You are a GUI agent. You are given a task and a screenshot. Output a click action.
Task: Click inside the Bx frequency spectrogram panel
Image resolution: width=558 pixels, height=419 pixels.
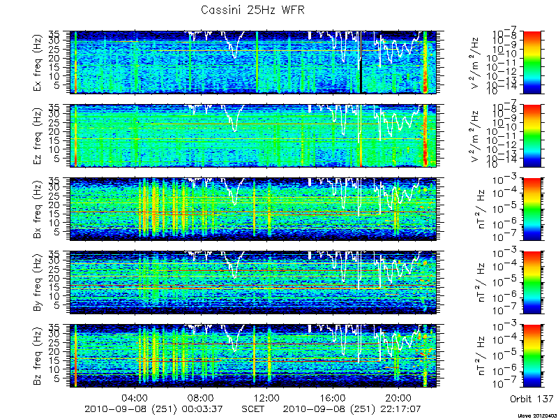pyautogui.click(x=253, y=209)
